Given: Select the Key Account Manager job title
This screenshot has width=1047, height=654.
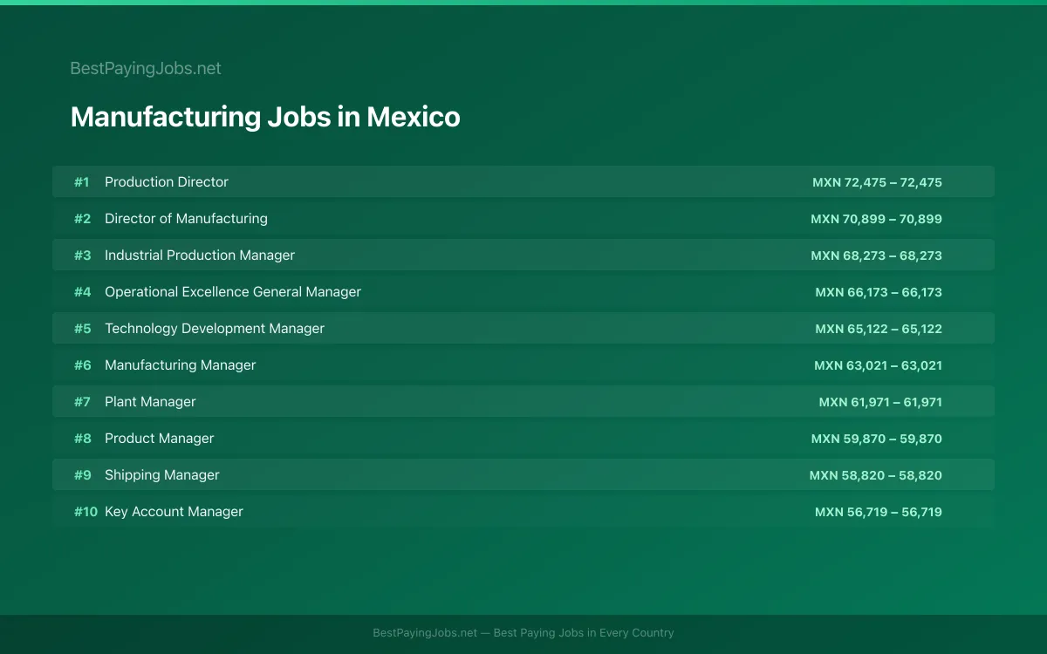Looking at the screenshot, I should [x=174, y=512].
